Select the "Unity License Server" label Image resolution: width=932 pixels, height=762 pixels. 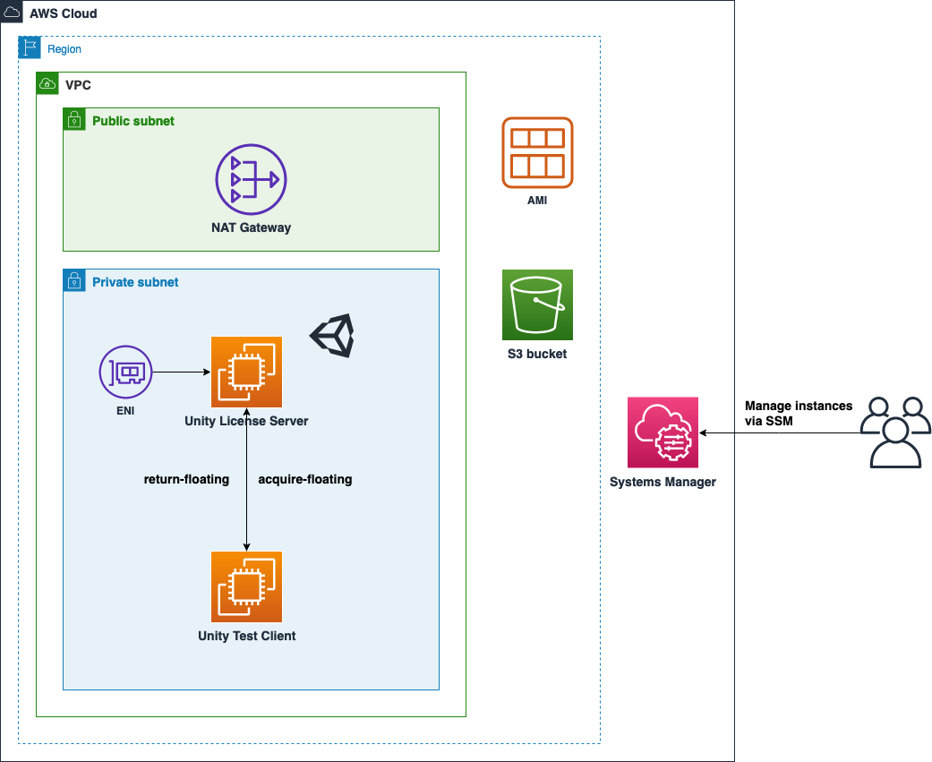247,421
